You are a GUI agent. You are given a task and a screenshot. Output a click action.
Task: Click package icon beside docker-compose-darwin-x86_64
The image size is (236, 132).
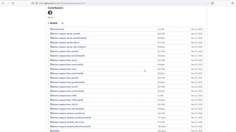[x=51, y=43]
